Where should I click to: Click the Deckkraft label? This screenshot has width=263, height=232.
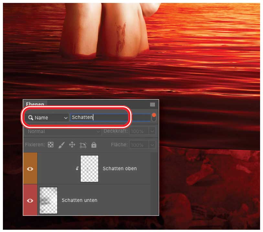tap(116, 131)
